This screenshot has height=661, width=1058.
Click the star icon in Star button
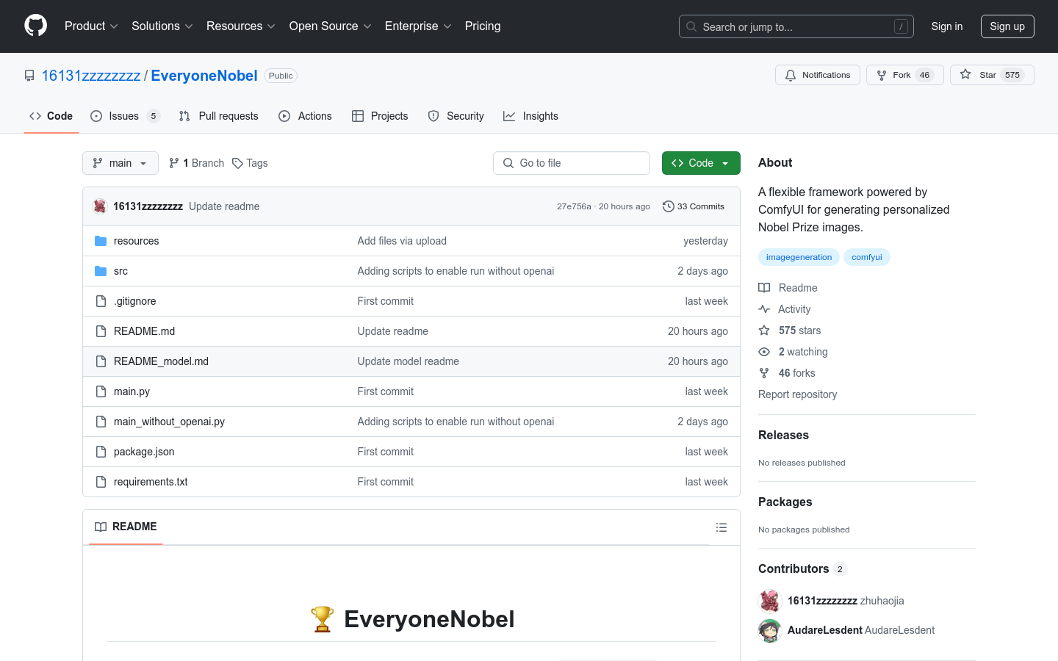965,75
